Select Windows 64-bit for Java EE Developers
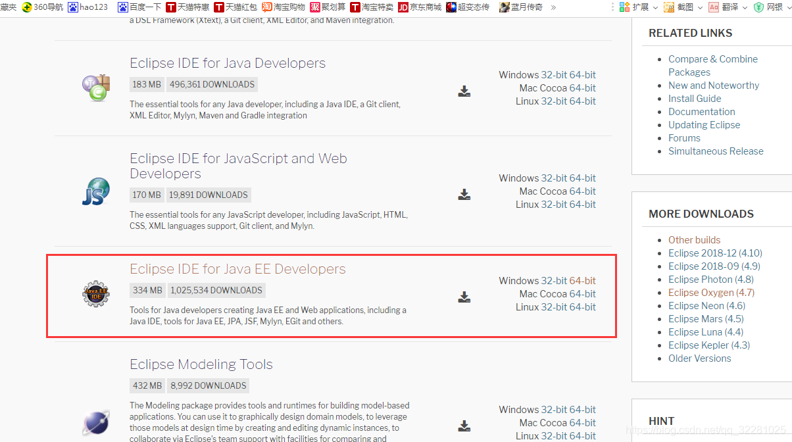The height and width of the screenshot is (442, 792). pyautogui.click(x=583, y=281)
